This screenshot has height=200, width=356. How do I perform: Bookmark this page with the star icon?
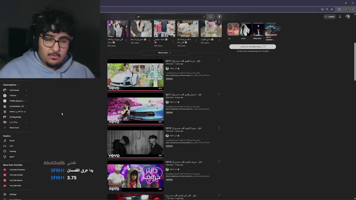coord(332,9)
